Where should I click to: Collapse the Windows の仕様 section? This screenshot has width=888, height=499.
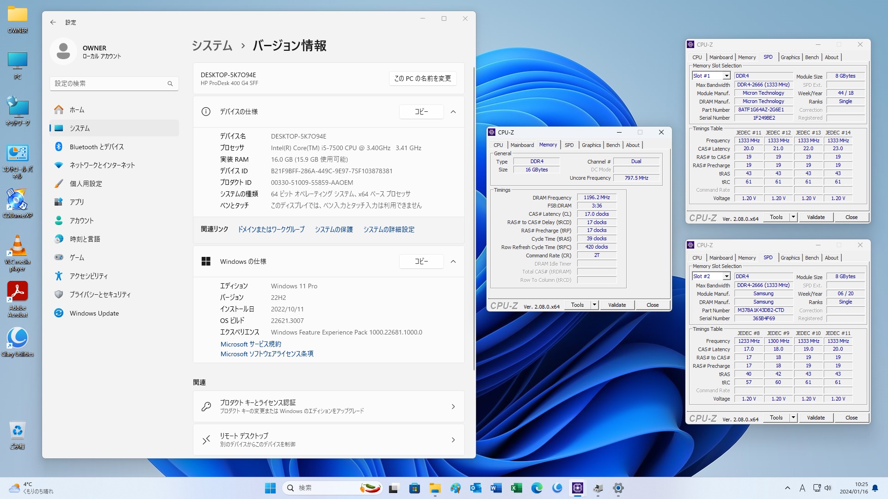tap(453, 262)
